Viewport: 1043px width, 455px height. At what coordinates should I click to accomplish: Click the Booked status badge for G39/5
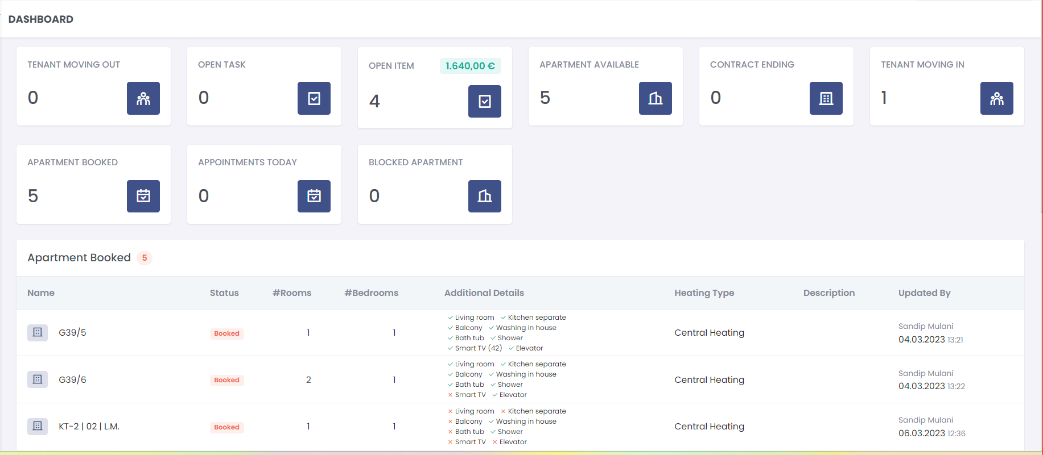pos(226,333)
